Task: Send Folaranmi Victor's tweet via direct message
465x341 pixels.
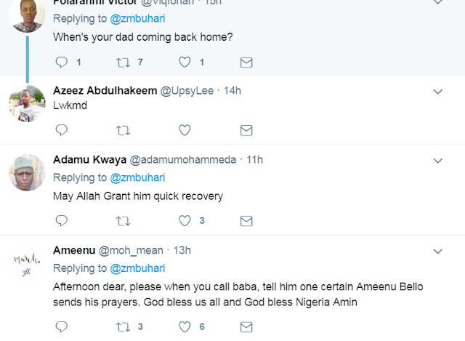Action: click(x=246, y=63)
